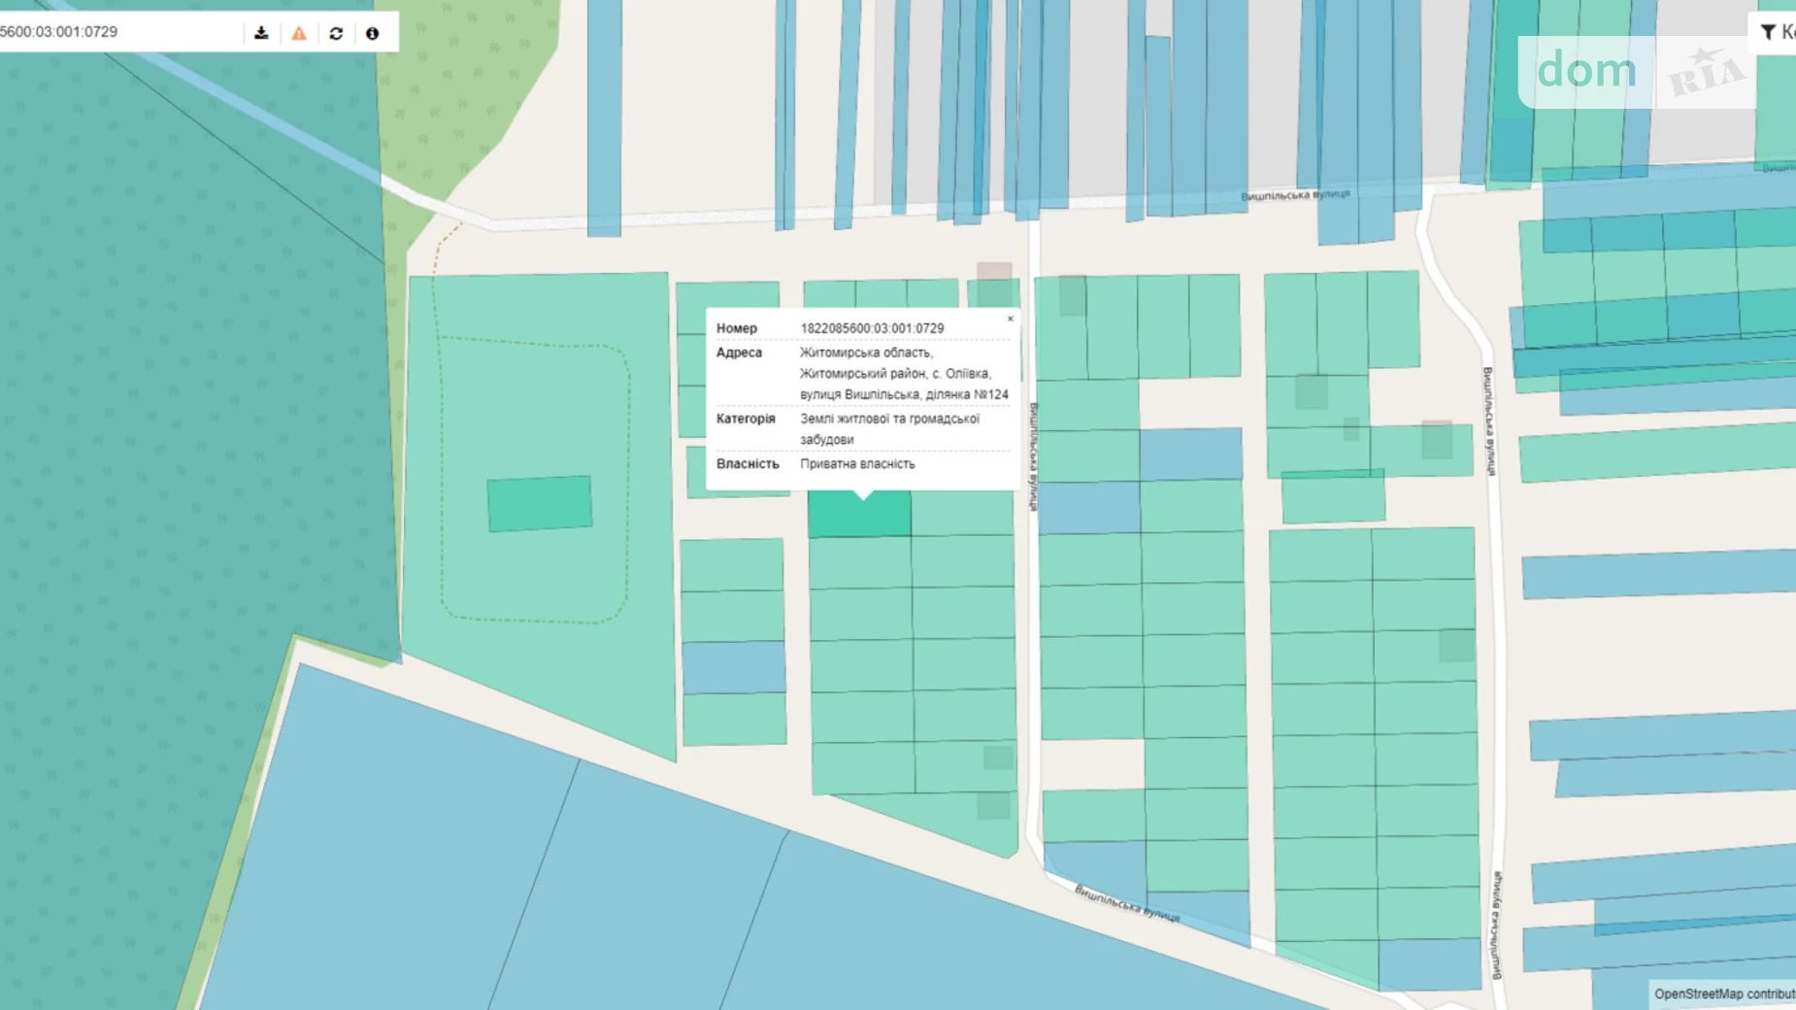The image size is (1796, 1010).
Task: Click the dark teal forest area
Action: click(x=175, y=388)
